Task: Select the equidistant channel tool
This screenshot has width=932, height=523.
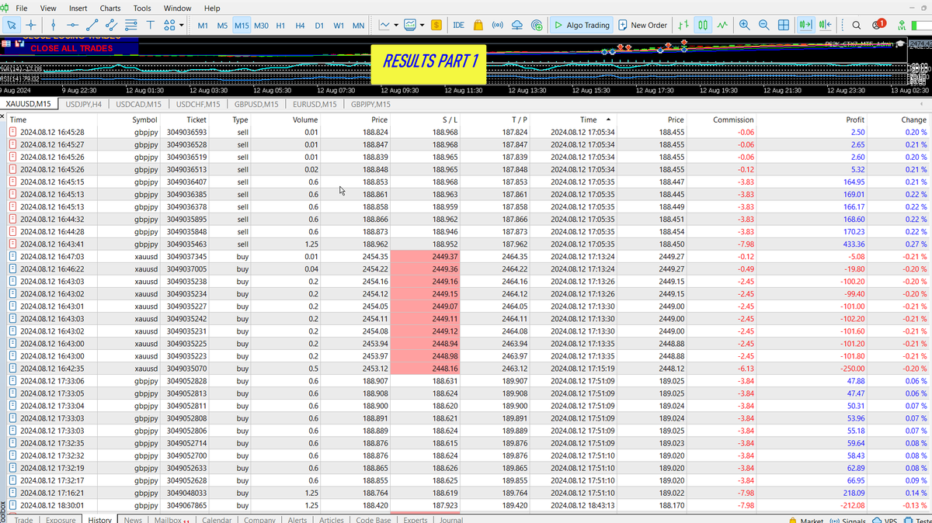Action: (112, 25)
